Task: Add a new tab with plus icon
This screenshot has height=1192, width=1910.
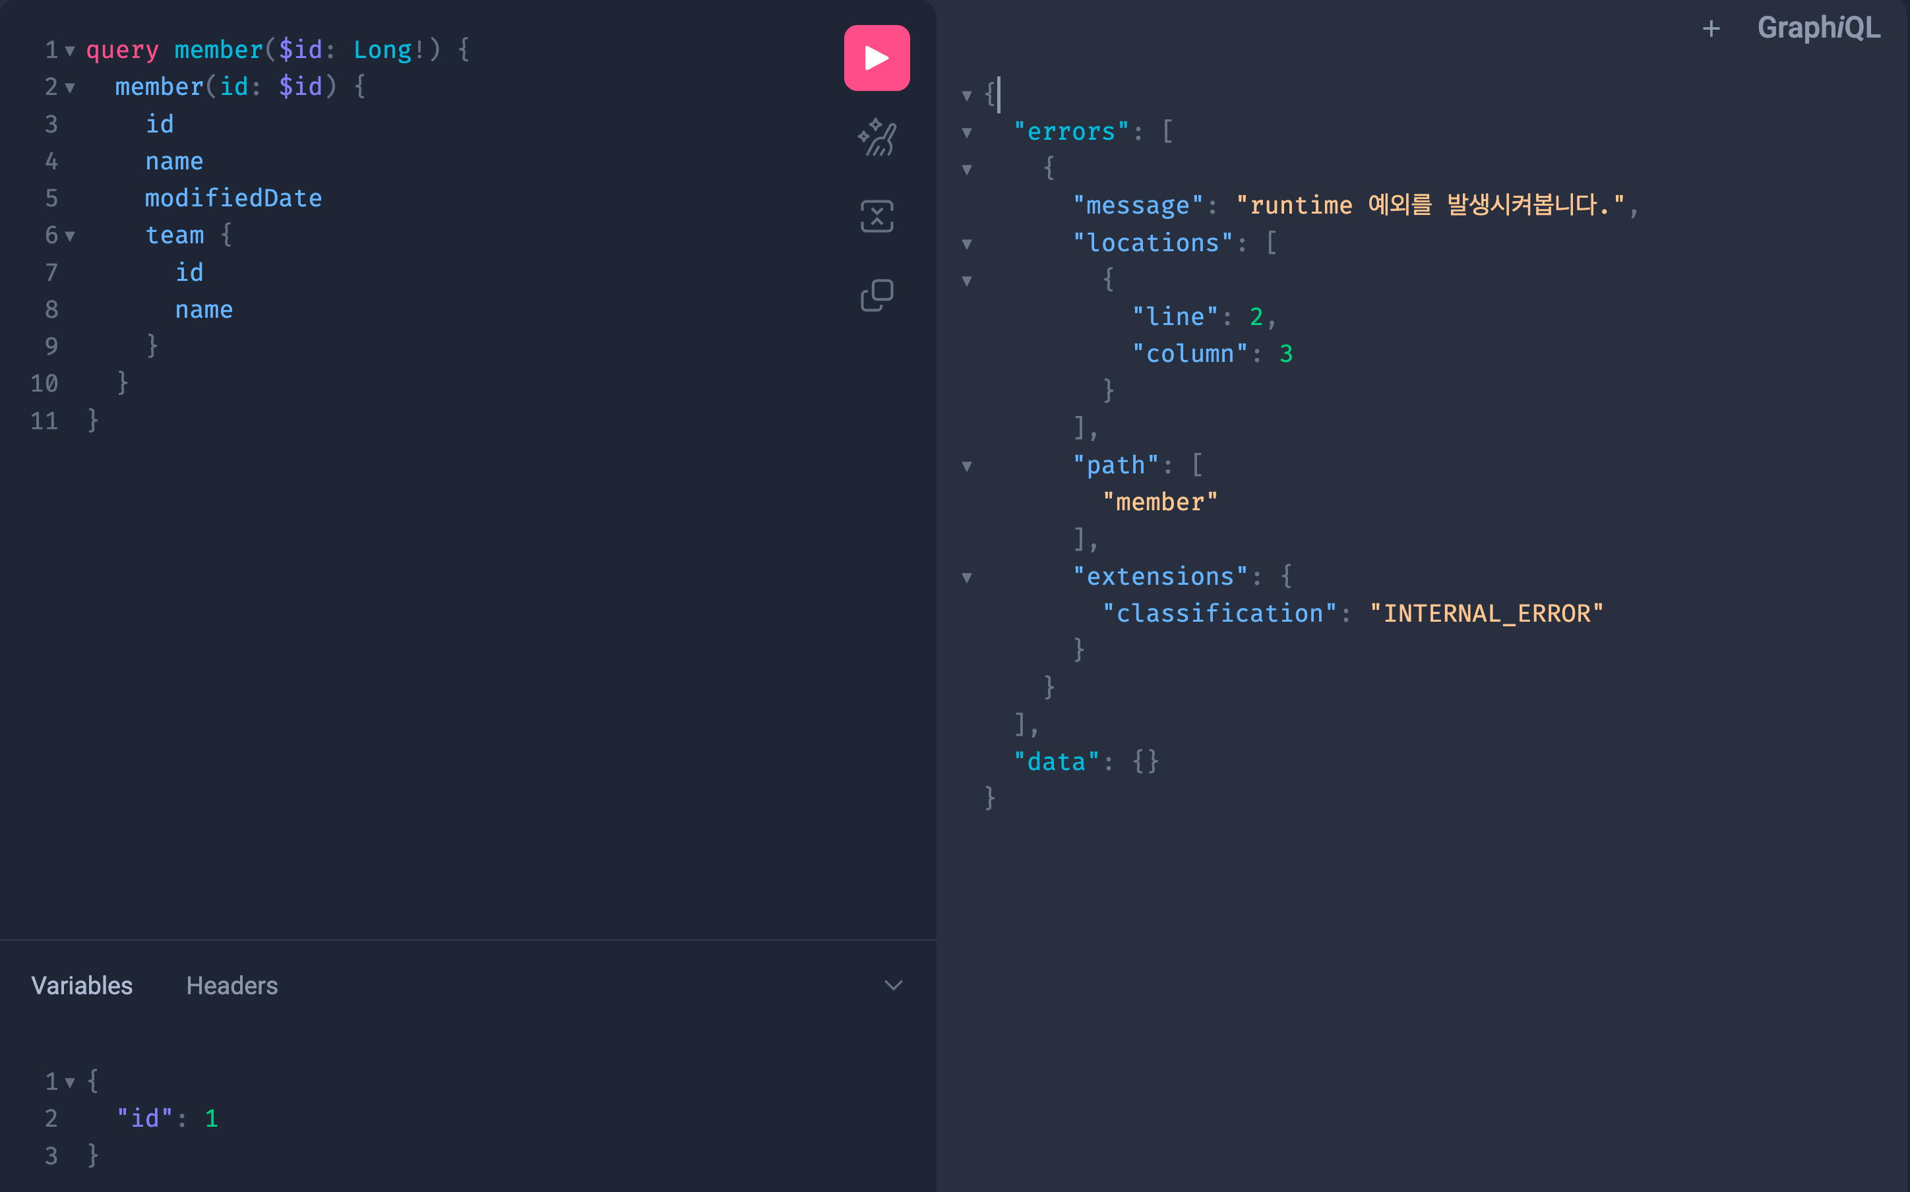Action: click(1710, 29)
